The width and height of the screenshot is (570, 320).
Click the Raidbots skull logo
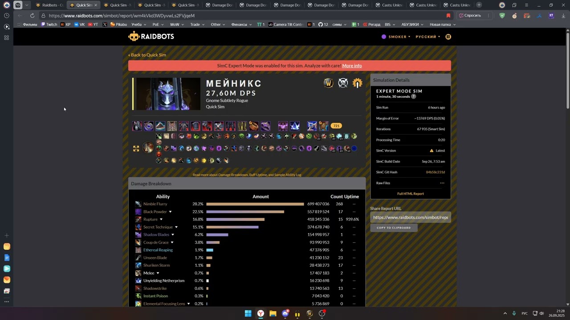(134, 36)
